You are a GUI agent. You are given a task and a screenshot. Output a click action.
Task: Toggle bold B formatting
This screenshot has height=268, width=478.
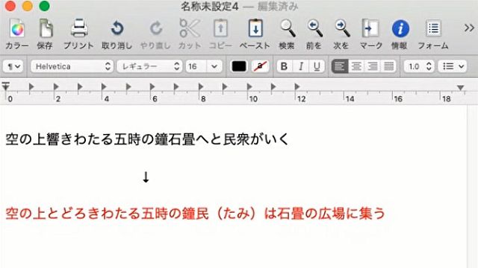(x=284, y=66)
